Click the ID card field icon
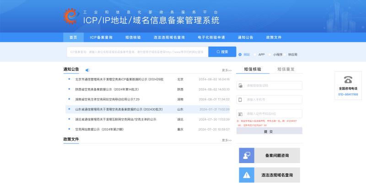 tap(241, 113)
